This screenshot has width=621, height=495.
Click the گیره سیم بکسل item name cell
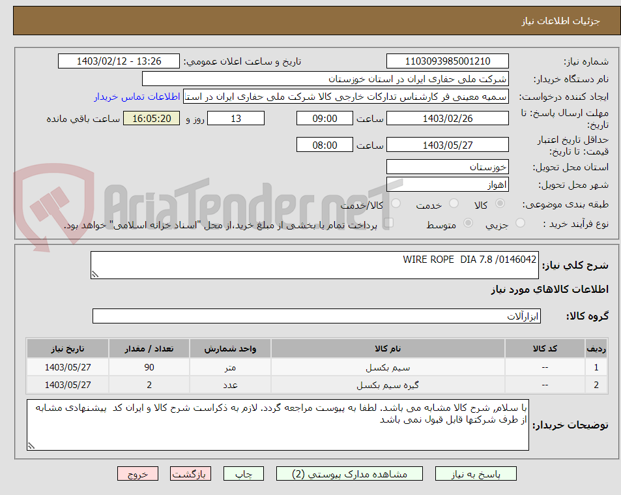click(x=388, y=385)
